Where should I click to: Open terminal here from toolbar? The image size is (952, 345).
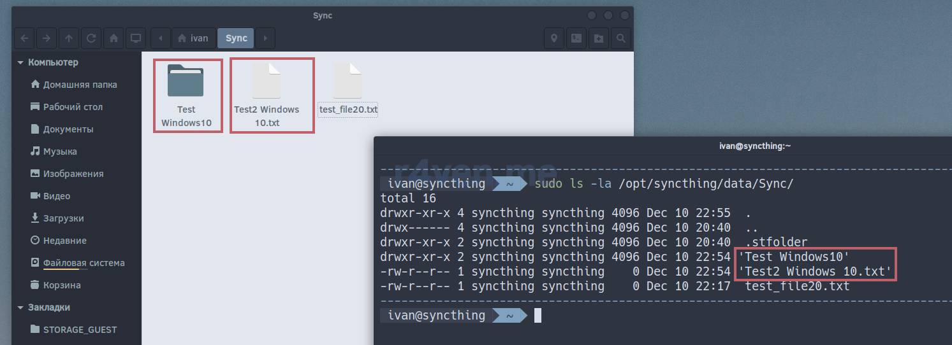coord(576,38)
